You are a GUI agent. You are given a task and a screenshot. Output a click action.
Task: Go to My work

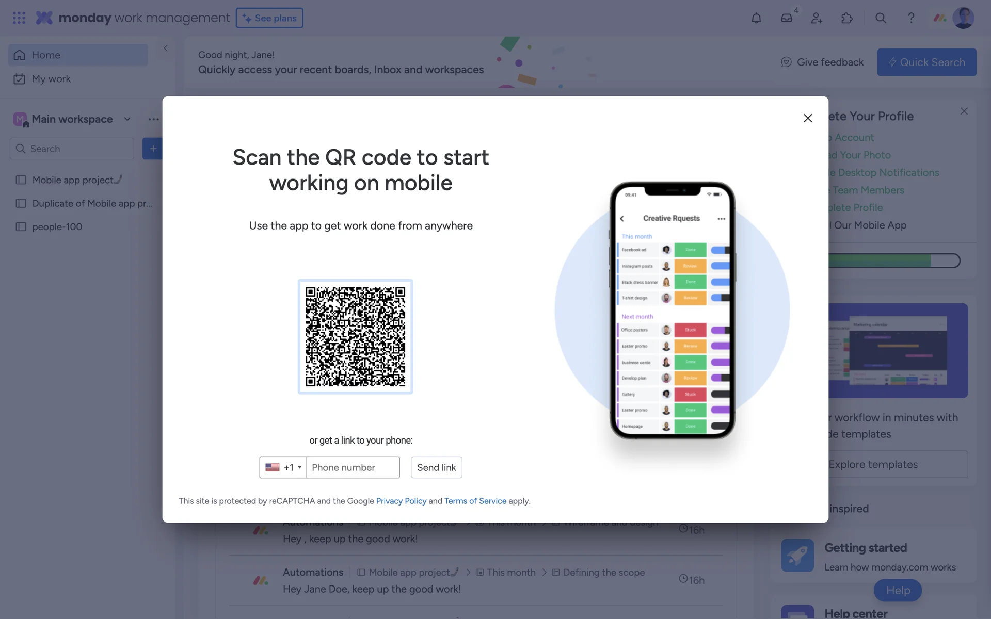click(x=51, y=79)
